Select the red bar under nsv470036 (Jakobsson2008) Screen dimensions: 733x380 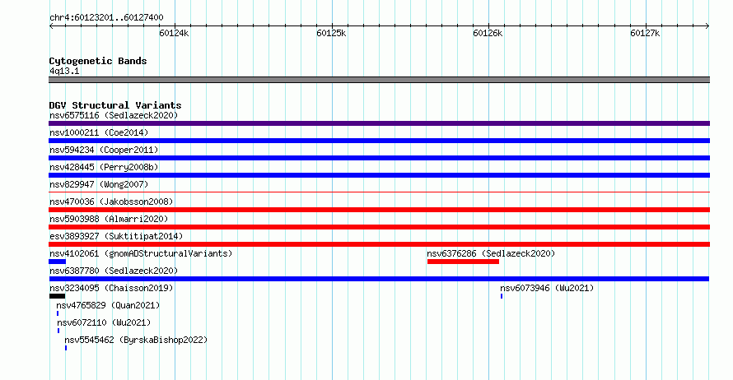point(379,210)
